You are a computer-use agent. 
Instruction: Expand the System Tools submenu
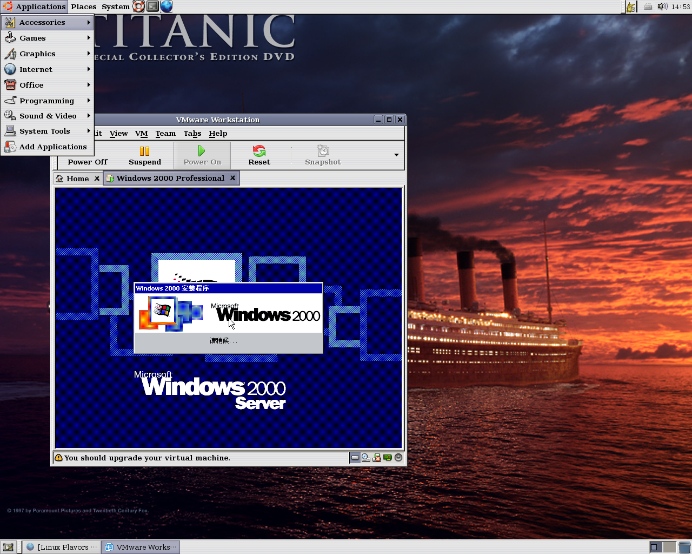click(48, 131)
